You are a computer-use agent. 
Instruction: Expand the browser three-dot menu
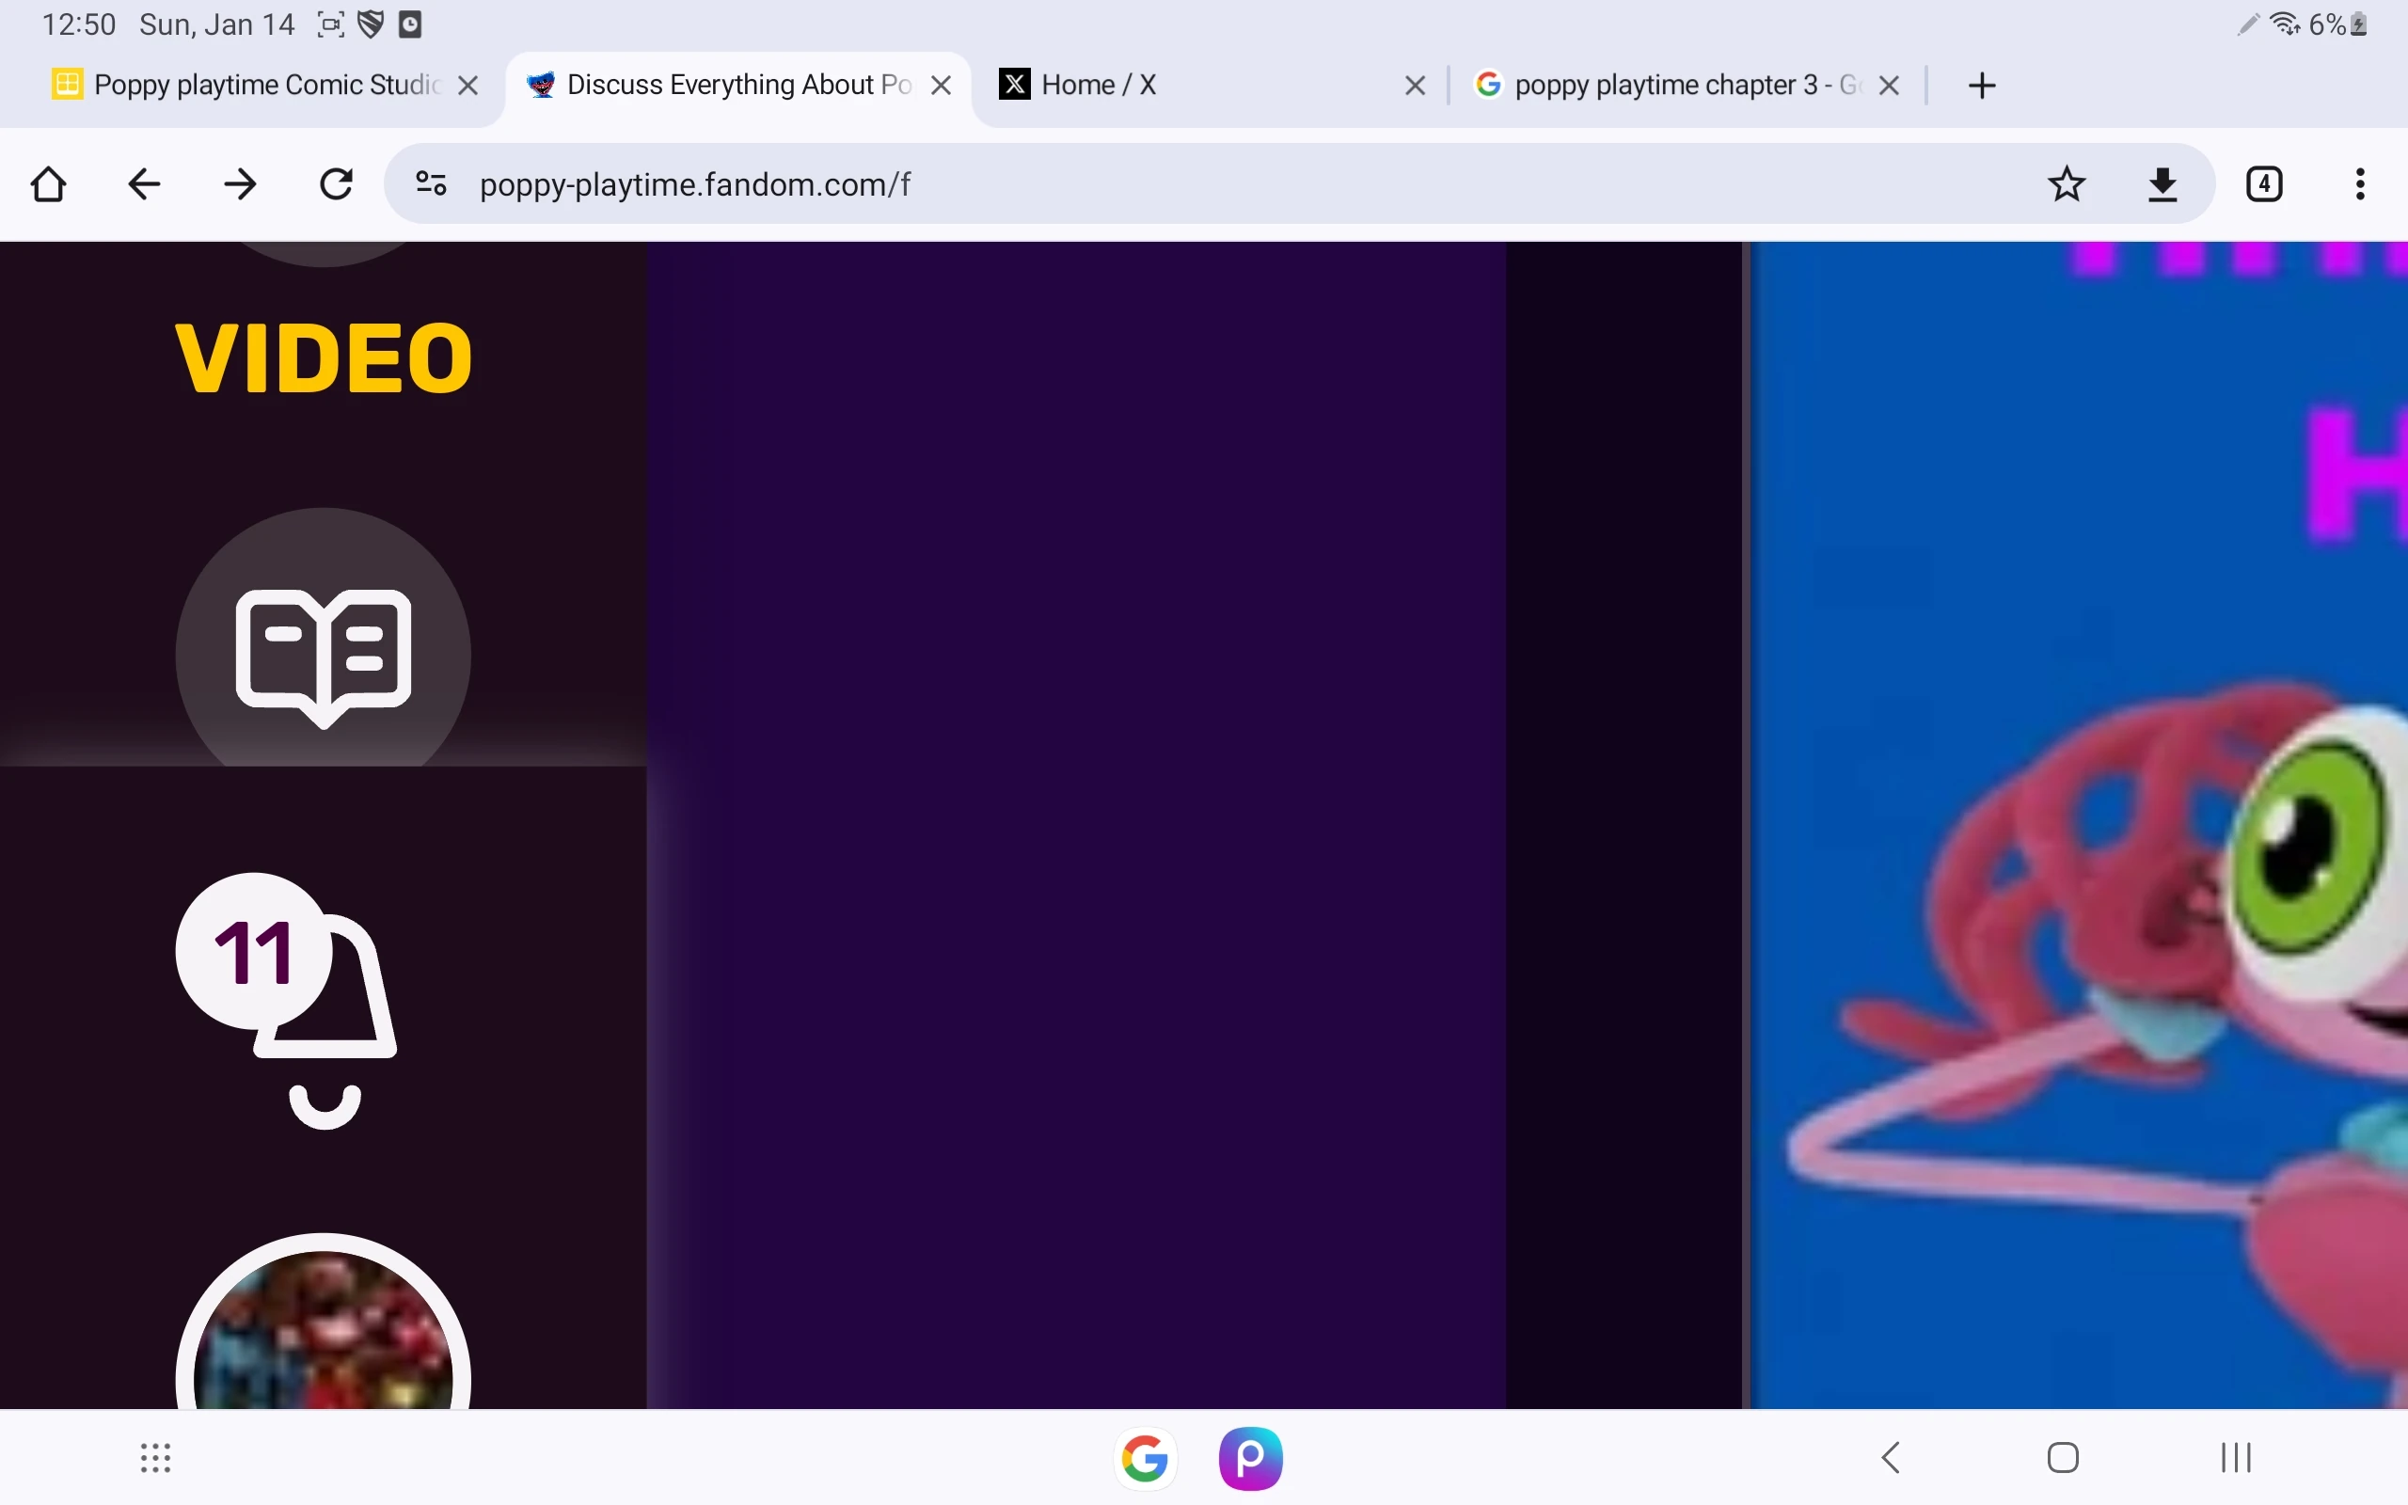point(2359,184)
